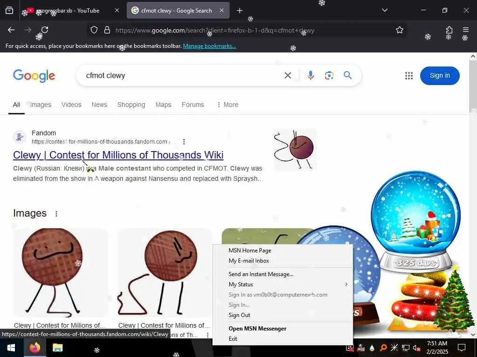
Task: Clear the search box with X
Action: pyautogui.click(x=287, y=75)
